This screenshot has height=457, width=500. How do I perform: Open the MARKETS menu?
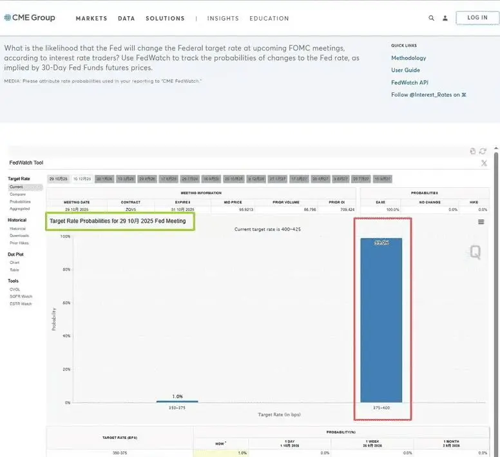click(91, 19)
